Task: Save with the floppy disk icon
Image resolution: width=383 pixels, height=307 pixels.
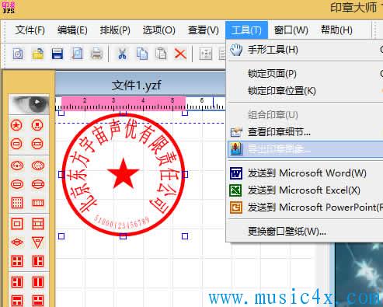Action: tap(57, 54)
